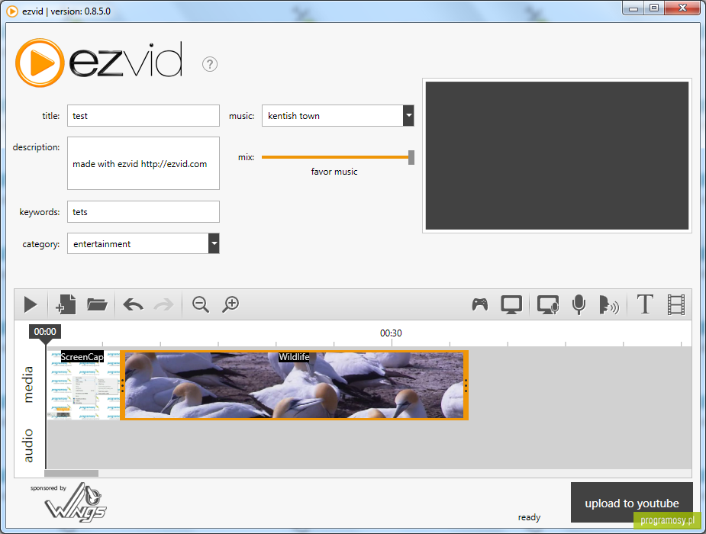The height and width of the screenshot is (534, 706).
Task: Create a new project with document-plus icon
Action: pos(66,304)
